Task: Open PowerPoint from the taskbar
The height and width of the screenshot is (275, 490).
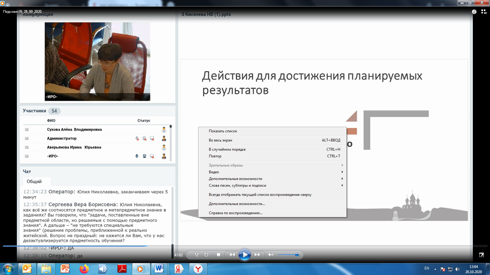Action: pyautogui.click(x=65, y=269)
